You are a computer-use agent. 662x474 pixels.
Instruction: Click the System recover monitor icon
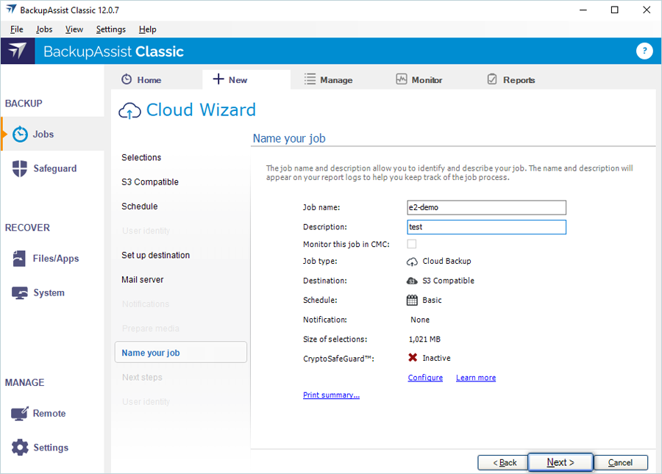pos(19,292)
